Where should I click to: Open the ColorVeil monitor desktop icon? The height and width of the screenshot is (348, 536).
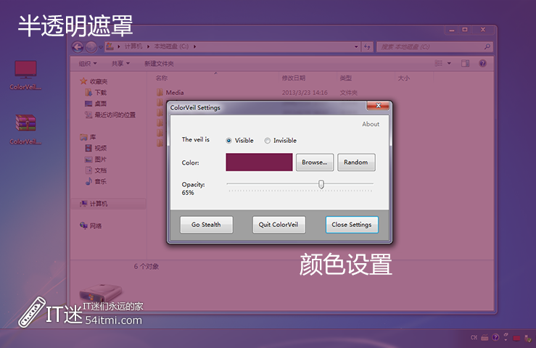coord(25,75)
